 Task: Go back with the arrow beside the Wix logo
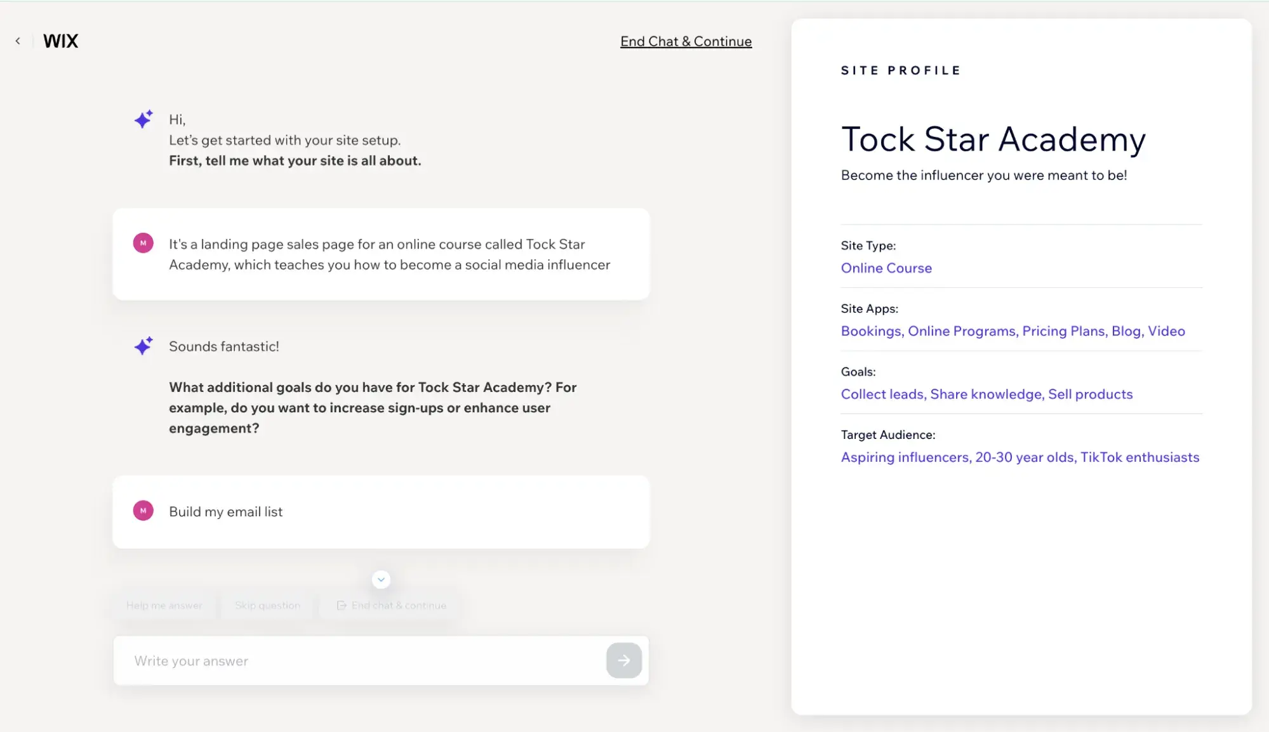click(x=18, y=41)
